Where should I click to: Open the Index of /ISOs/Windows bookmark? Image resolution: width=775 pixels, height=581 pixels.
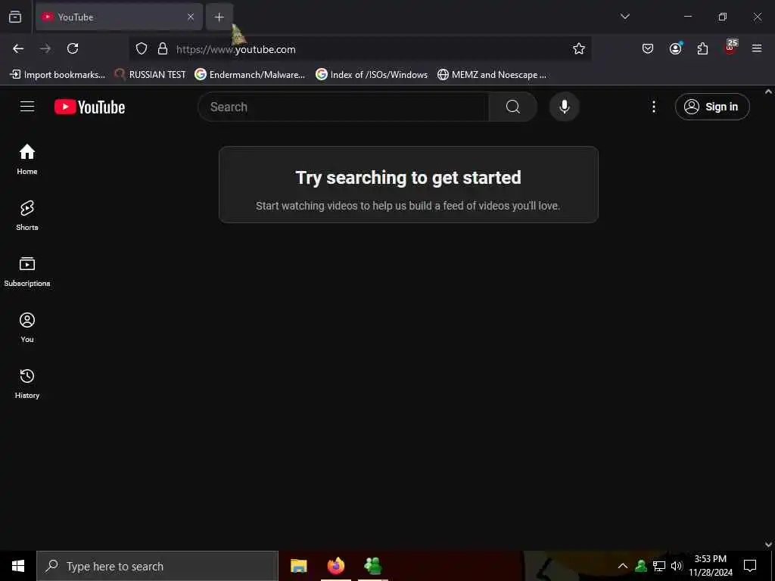click(372, 75)
